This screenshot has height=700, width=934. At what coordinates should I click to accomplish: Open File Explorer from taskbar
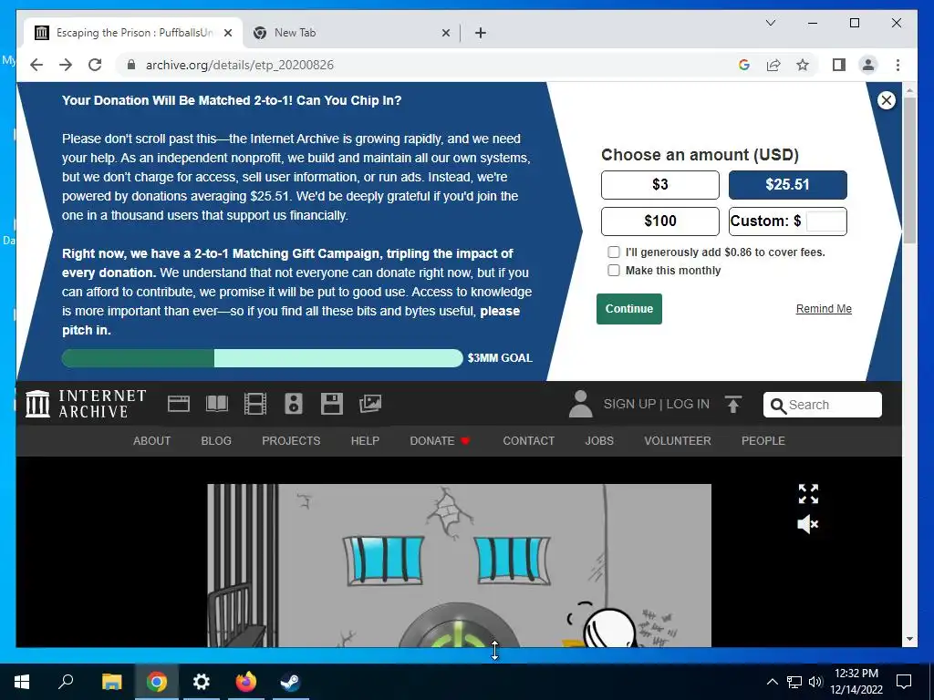click(x=111, y=682)
